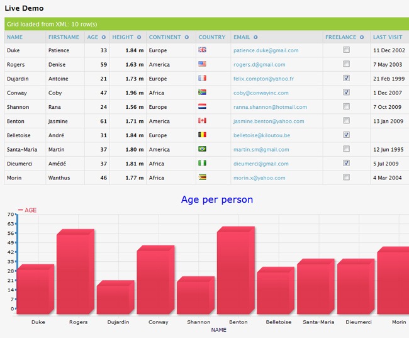The height and width of the screenshot is (338, 409).
Task: Sort the grid by LAST VISIT header
Action: (x=388, y=37)
